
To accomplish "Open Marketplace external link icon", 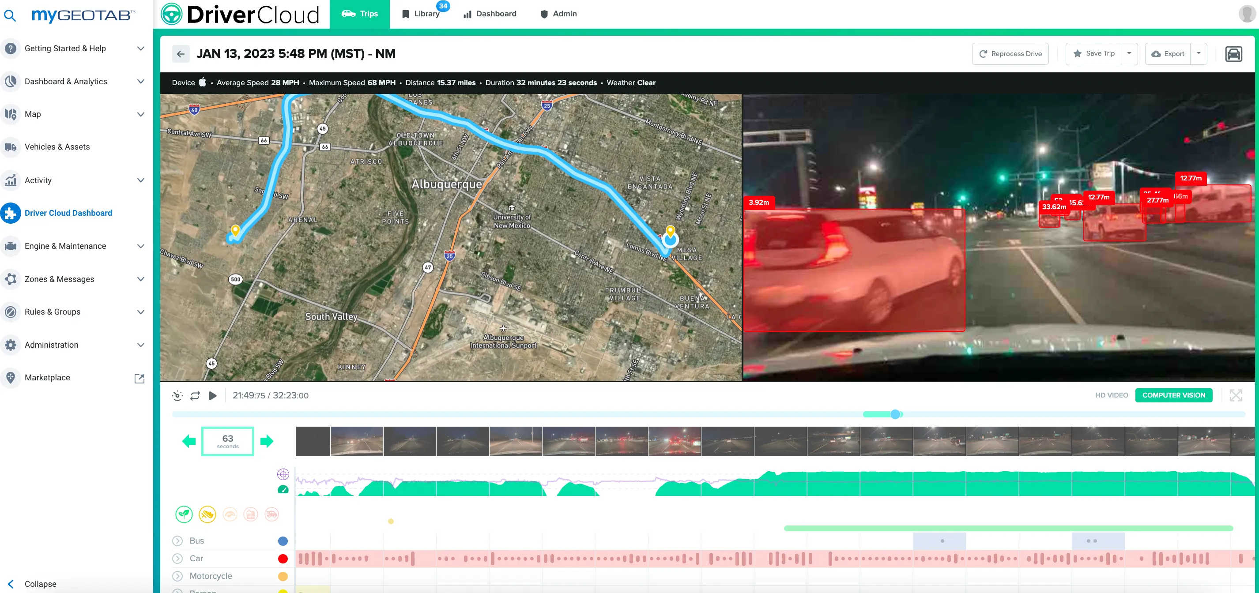I will [139, 378].
